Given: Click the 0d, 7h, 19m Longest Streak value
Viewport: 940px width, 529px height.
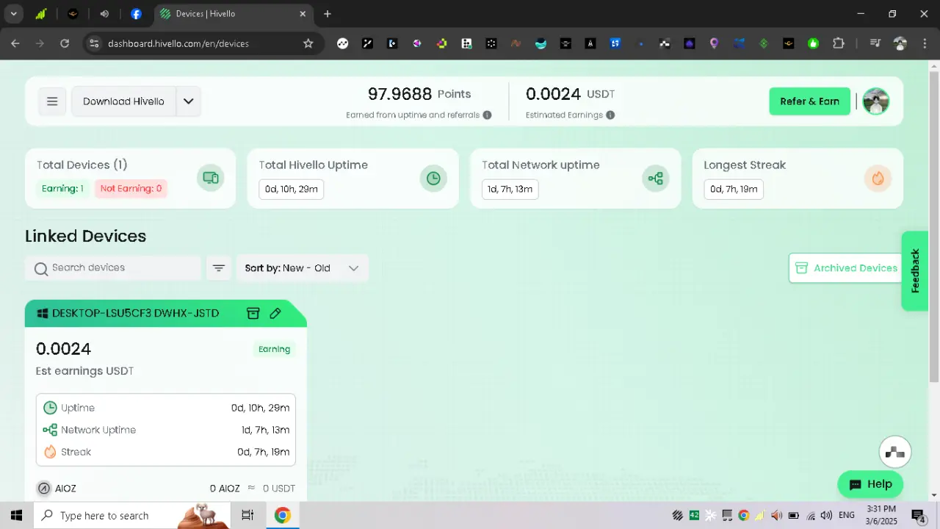Looking at the screenshot, I should pyautogui.click(x=734, y=189).
